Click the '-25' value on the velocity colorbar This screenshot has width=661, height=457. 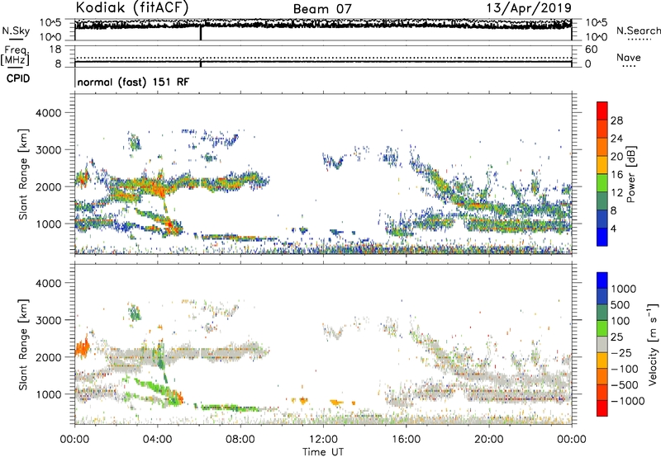(621, 353)
